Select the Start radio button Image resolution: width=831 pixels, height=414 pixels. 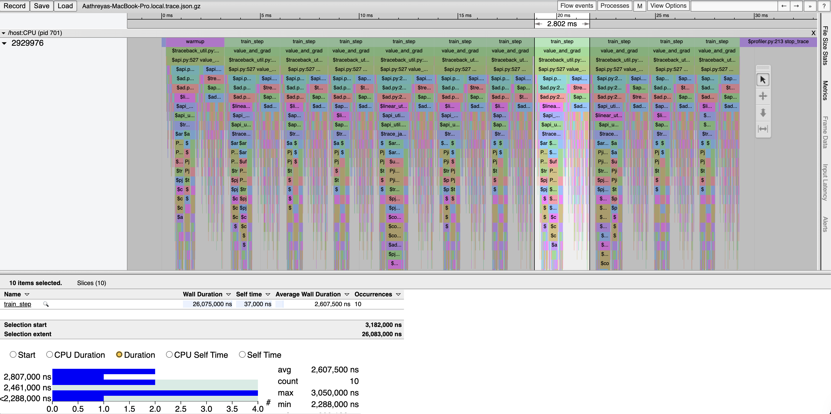13,354
